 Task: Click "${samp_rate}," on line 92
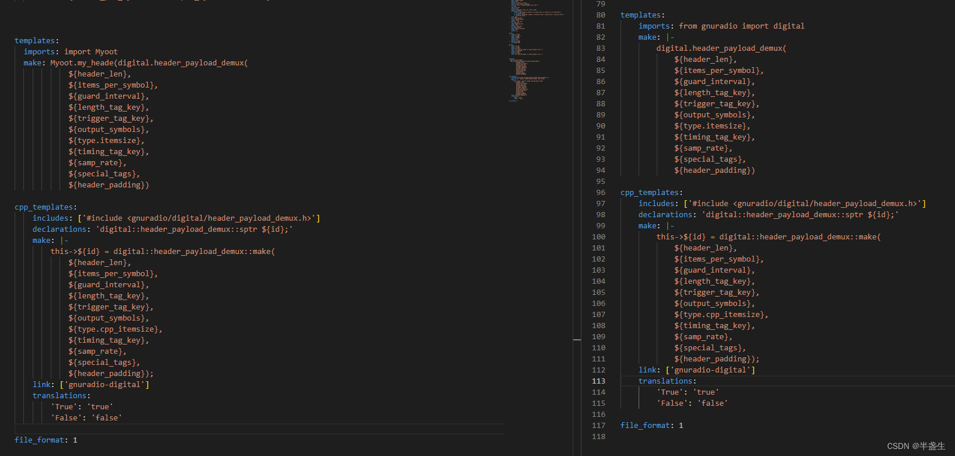[703, 148]
